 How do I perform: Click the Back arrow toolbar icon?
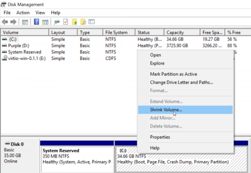pyautogui.click(x=5, y=22)
